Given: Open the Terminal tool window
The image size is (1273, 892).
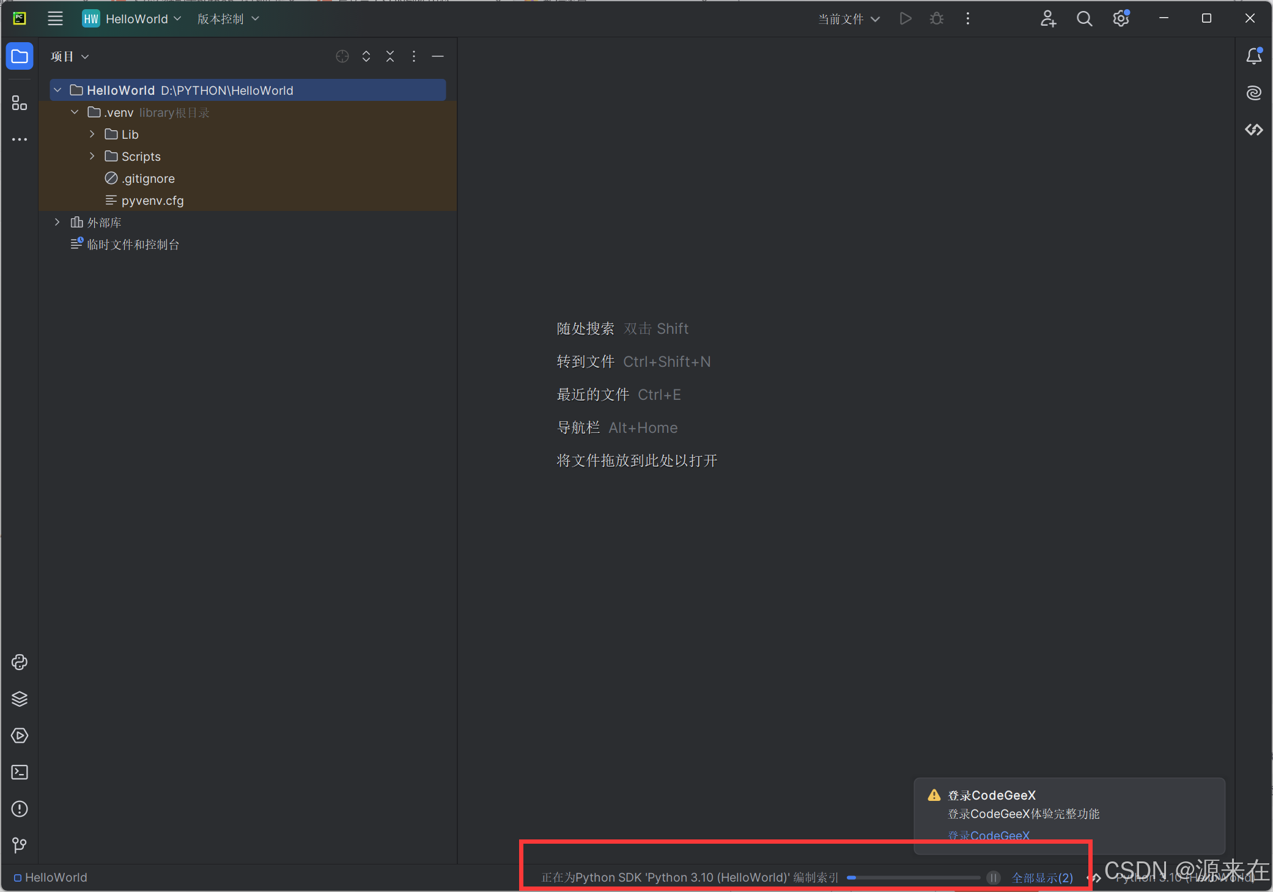Looking at the screenshot, I should (x=19, y=772).
